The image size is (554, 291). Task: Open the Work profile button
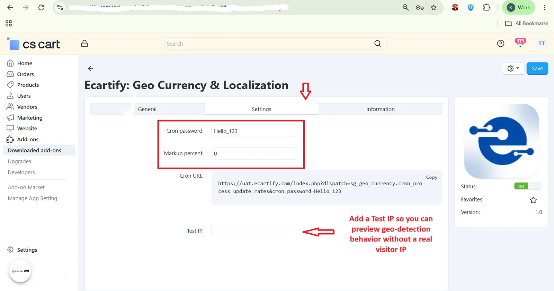[518, 7]
